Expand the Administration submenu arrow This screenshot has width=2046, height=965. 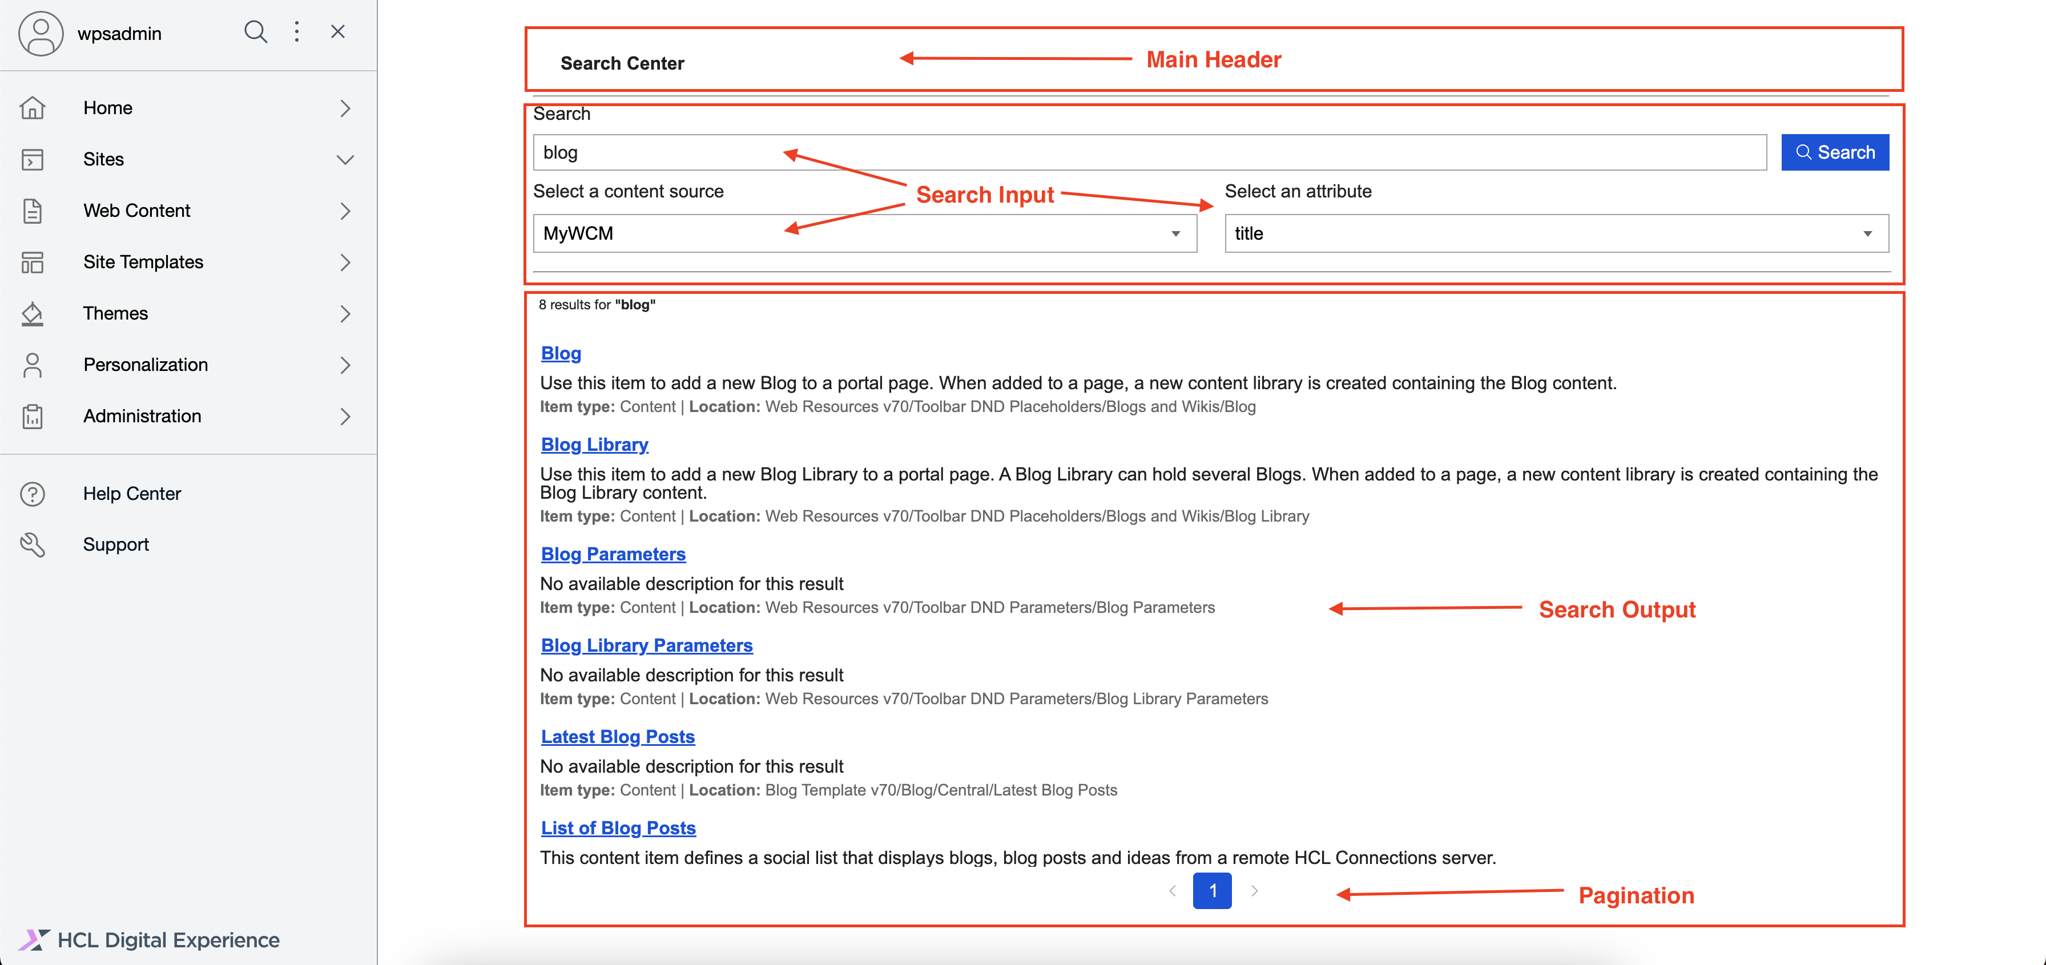click(345, 417)
